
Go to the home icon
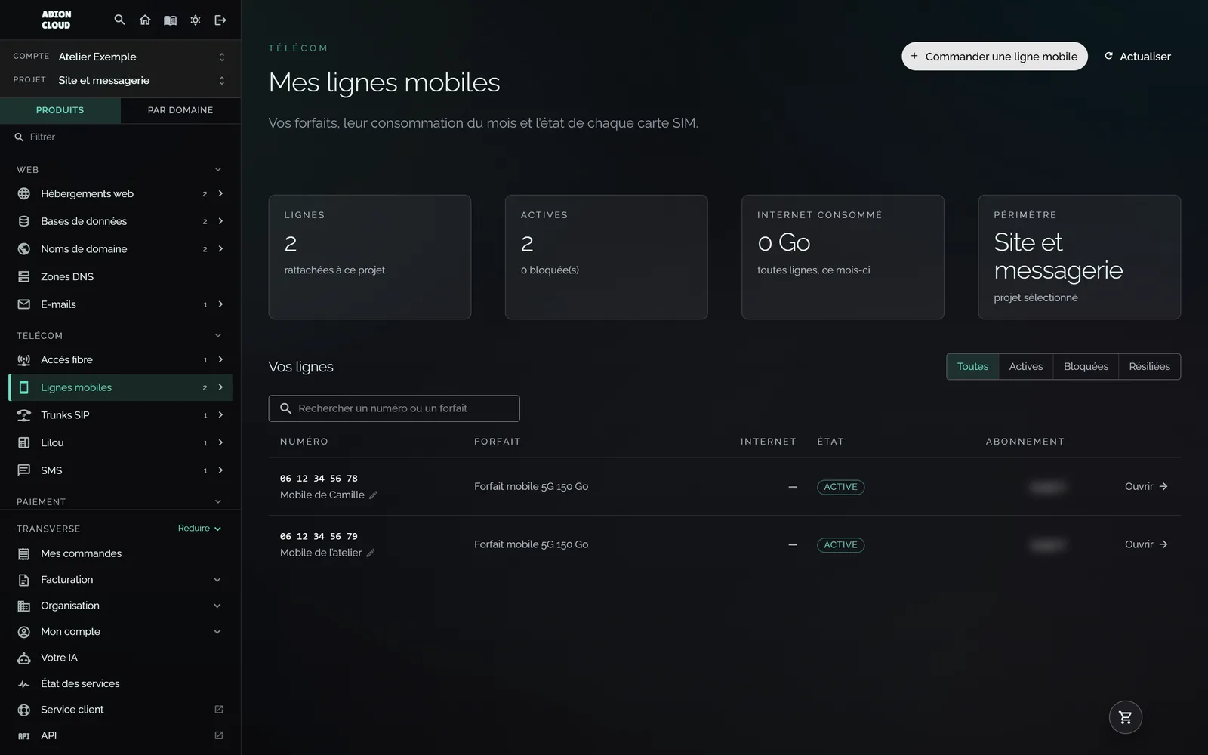click(145, 20)
